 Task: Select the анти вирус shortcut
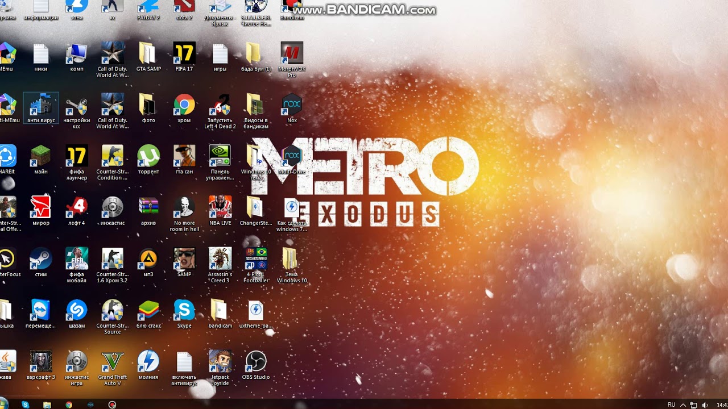[x=41, y=108]
